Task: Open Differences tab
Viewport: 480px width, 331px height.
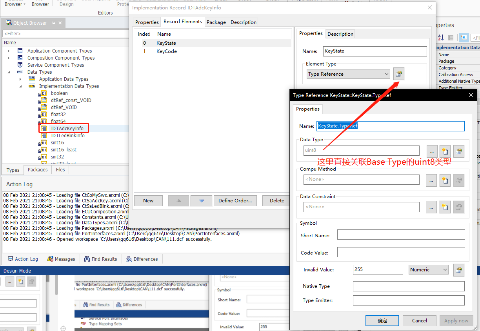Action: (142, 259)
